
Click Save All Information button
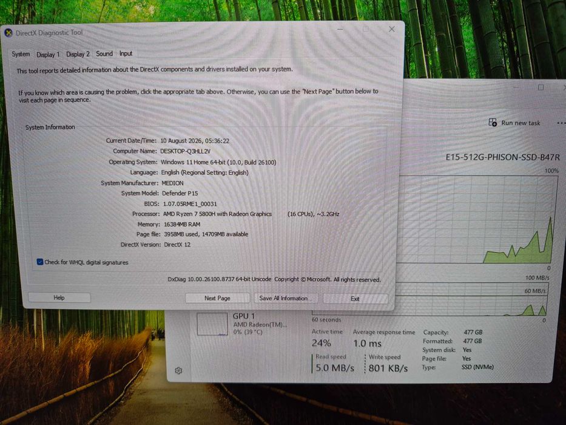point(285,298)
